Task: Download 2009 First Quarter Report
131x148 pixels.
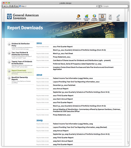Action: tap(63, 145)
